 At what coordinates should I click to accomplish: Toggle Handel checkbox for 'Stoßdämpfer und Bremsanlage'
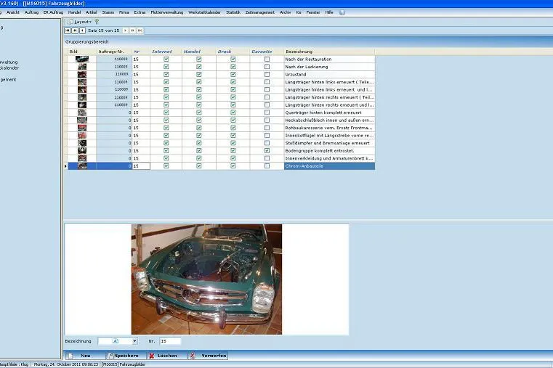[x=199, y=143]
